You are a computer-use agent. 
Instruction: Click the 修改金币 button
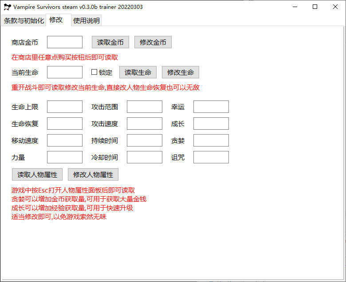pos(153,42)
